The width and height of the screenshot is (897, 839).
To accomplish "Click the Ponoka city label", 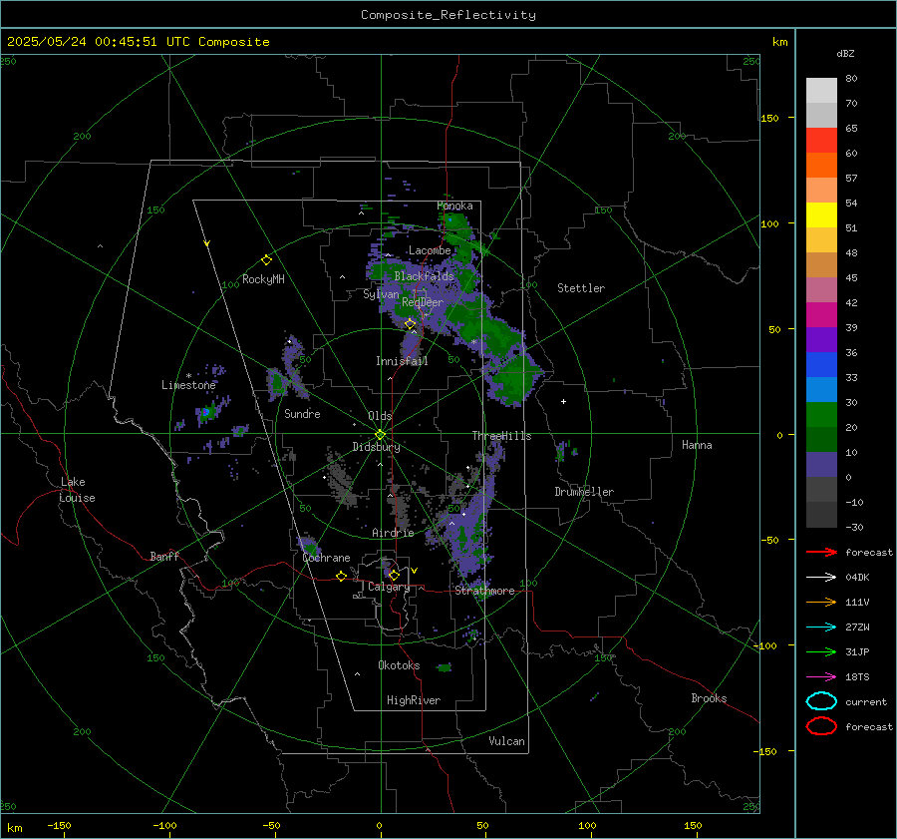I will tap(454, 206).
